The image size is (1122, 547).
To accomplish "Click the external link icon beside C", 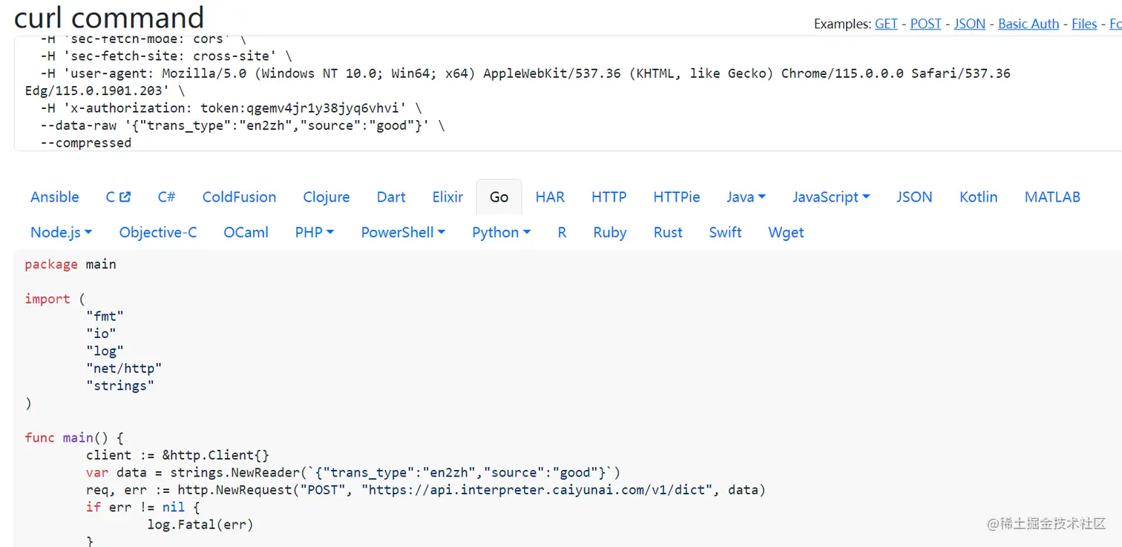I will click(x=125, y=197).
